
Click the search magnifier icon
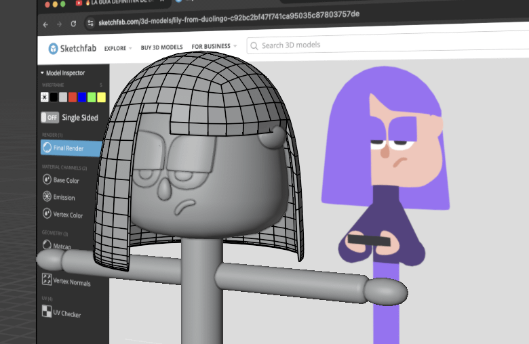254,46
